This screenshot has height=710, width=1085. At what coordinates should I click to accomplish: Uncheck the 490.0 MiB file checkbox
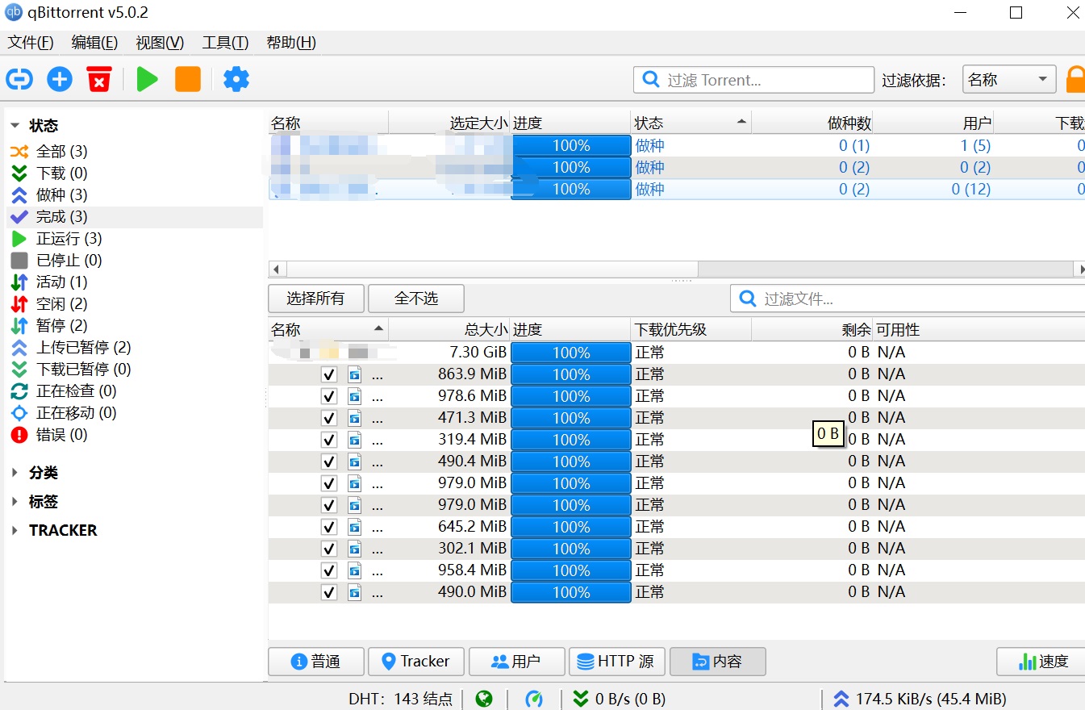coord(328,592)
